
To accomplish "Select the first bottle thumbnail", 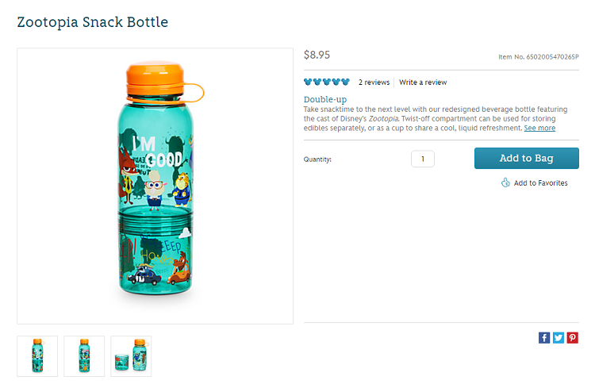I will [37, 355].
